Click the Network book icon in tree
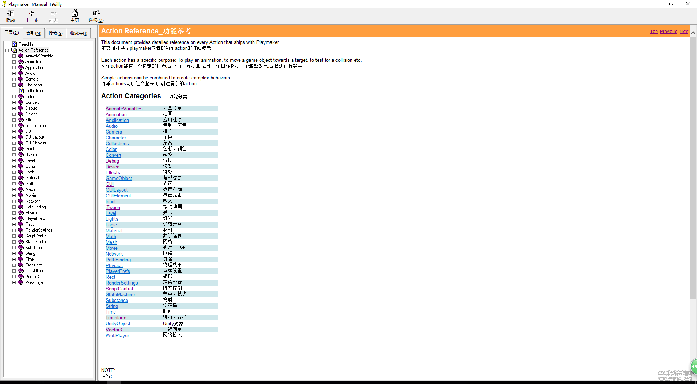The width and height of the screenshot is (697, 384). [x=21, y=201]
